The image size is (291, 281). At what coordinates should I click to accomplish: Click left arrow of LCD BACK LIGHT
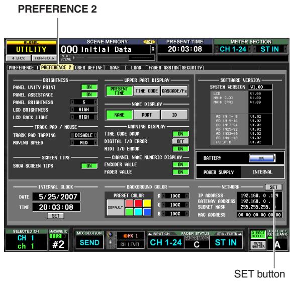coord(72,117)
